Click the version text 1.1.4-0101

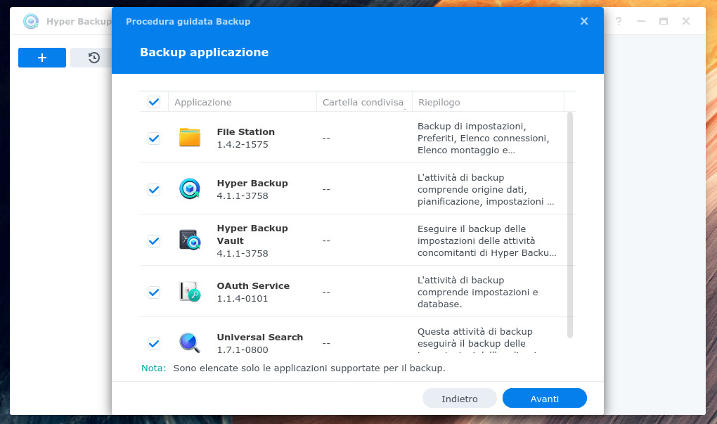(x=243, y=298)
